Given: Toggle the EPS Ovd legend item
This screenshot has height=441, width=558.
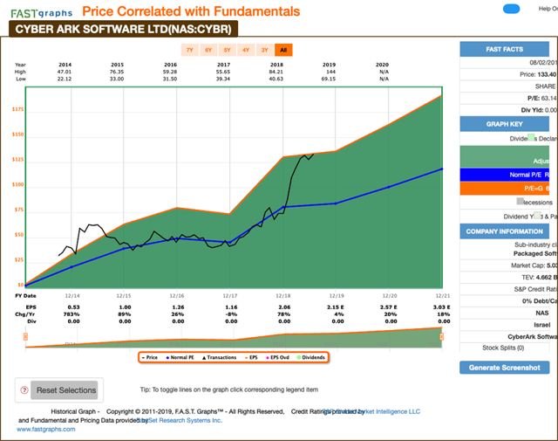Looking at the screenshot, I should click(x=277, y=357).
